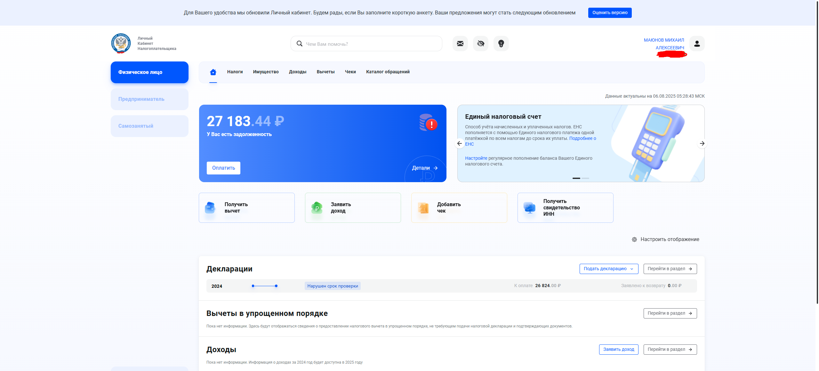This screenshot has height=371, width=819.
Task: Expand the 'Подать декларацию' dropdown
Action: click(x=608, y=269)
